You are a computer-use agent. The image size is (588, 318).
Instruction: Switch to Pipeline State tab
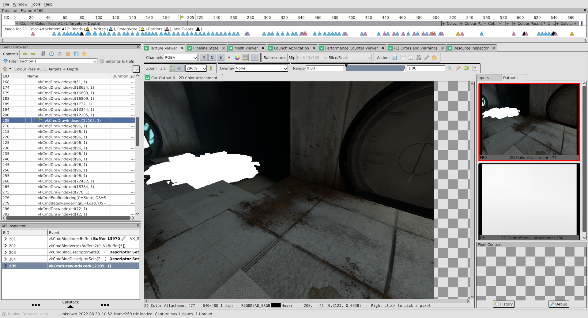coord(205,48)
